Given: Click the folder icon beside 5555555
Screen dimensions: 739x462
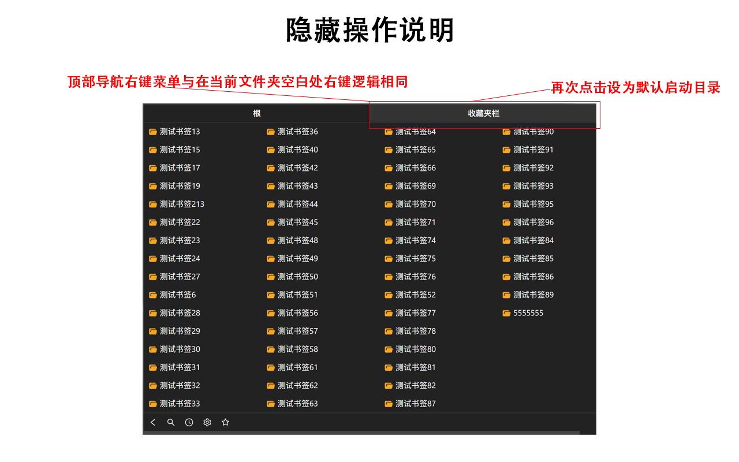Looking at the screenshot, I should (506, 313).
